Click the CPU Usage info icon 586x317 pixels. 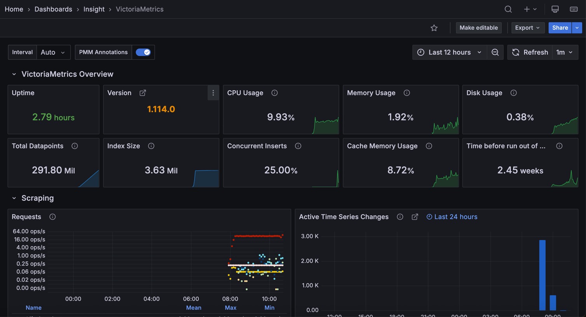click(x=274, y=93)
